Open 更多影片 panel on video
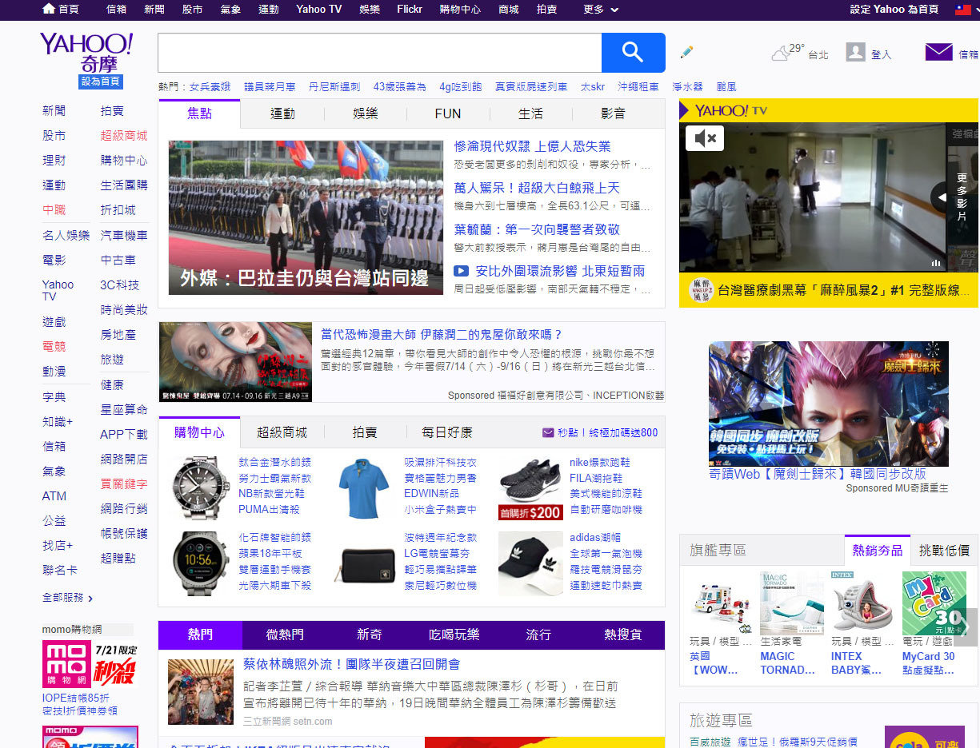 (962, 197)
